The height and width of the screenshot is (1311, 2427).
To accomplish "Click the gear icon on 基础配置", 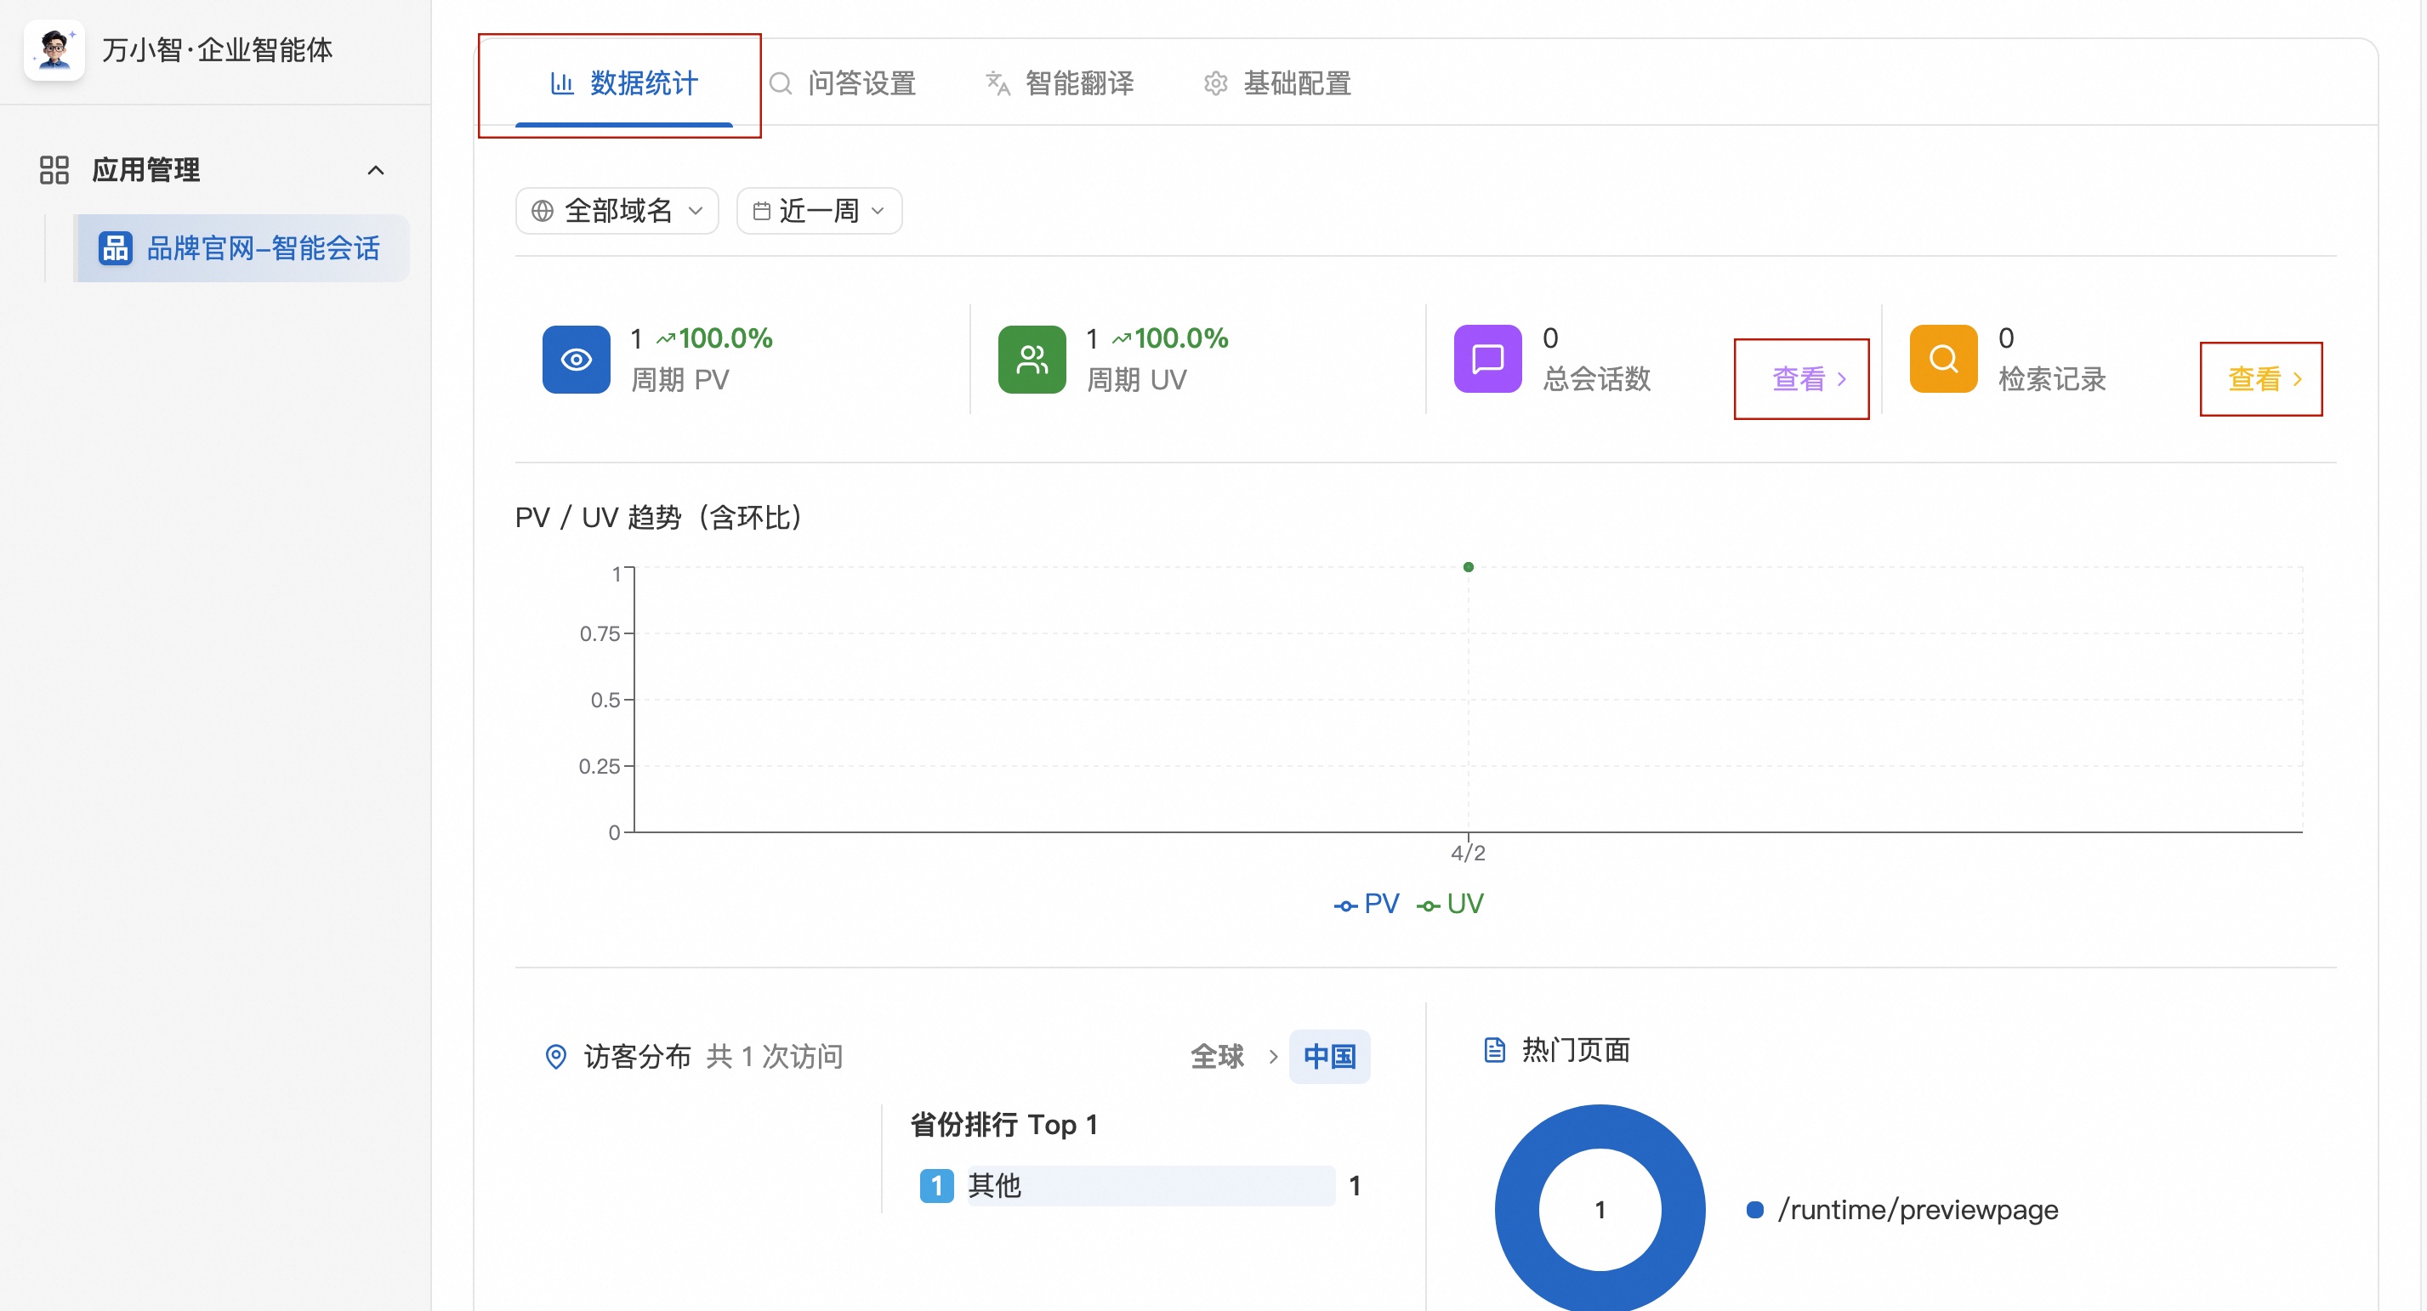I will click(1215, 84).
